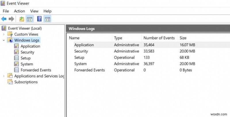Expand the Custom Views node
This screenshot has width=230, height=117.
tap(4, 34)
